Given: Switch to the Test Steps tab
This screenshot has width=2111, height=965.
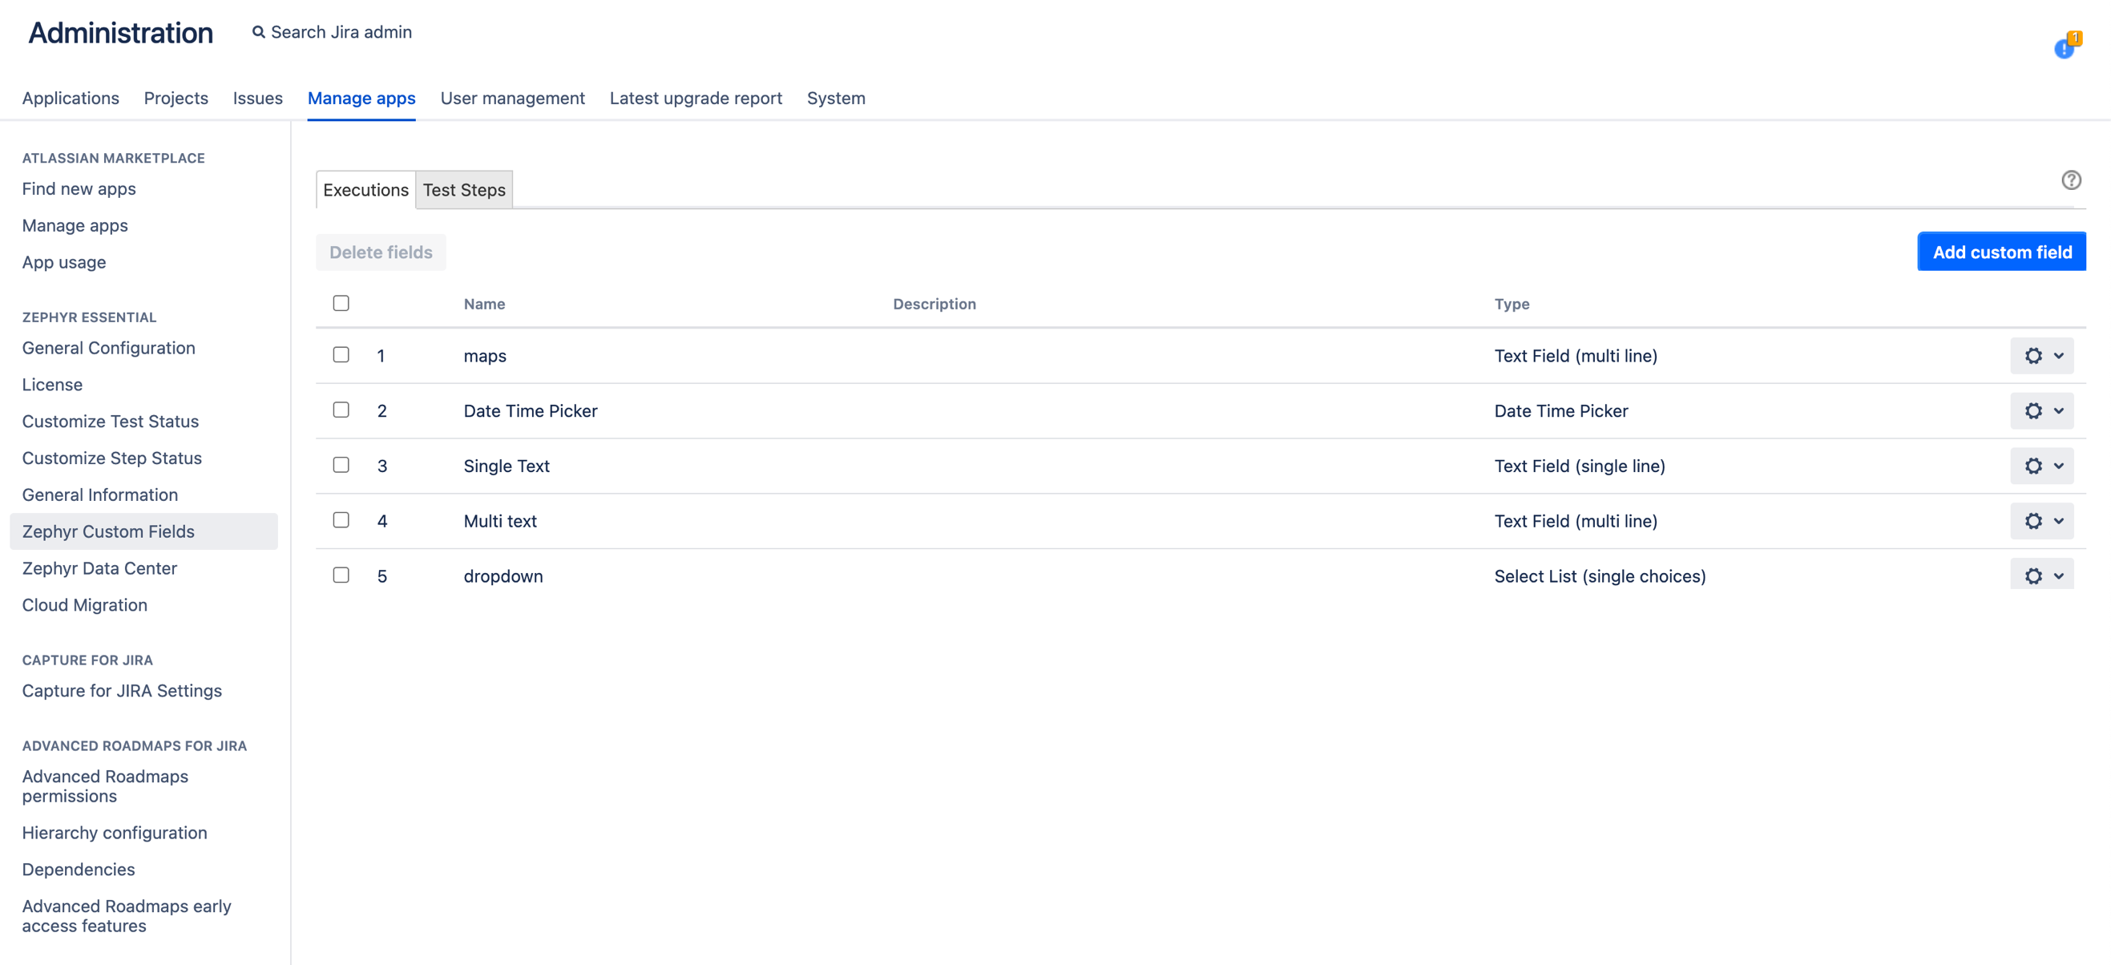Looking at the screenshot, I should pyautogui.click(x=464, y=189).
